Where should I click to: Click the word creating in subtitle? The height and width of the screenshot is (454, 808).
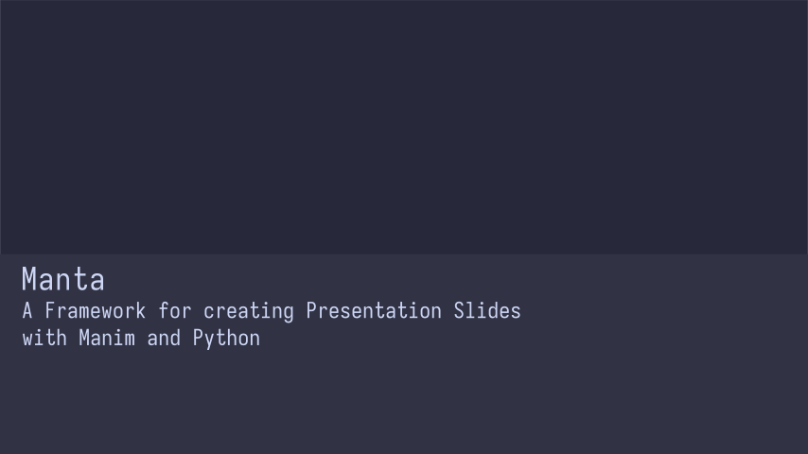[249, 312]
